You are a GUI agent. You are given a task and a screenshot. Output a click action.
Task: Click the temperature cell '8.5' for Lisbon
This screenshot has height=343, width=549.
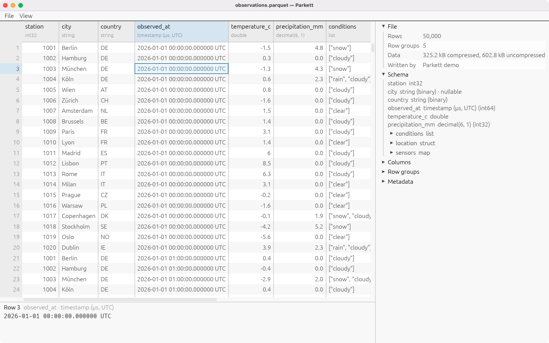coord(251,163)
